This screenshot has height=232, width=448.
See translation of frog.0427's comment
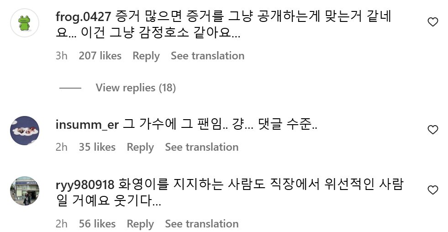tap(207, 56)
